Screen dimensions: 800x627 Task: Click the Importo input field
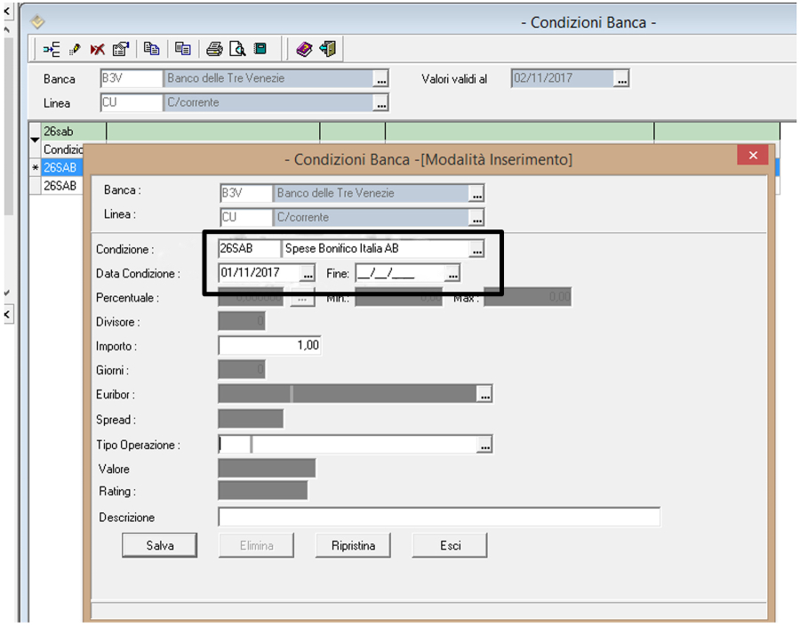tap(269, 346)
